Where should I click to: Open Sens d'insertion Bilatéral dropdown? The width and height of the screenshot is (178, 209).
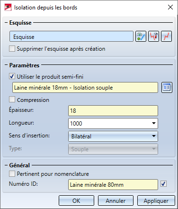(113, 136)
